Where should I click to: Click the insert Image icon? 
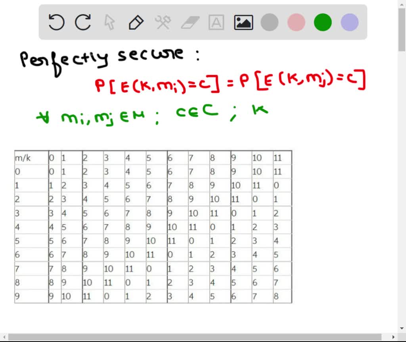(x=243, y=23)
